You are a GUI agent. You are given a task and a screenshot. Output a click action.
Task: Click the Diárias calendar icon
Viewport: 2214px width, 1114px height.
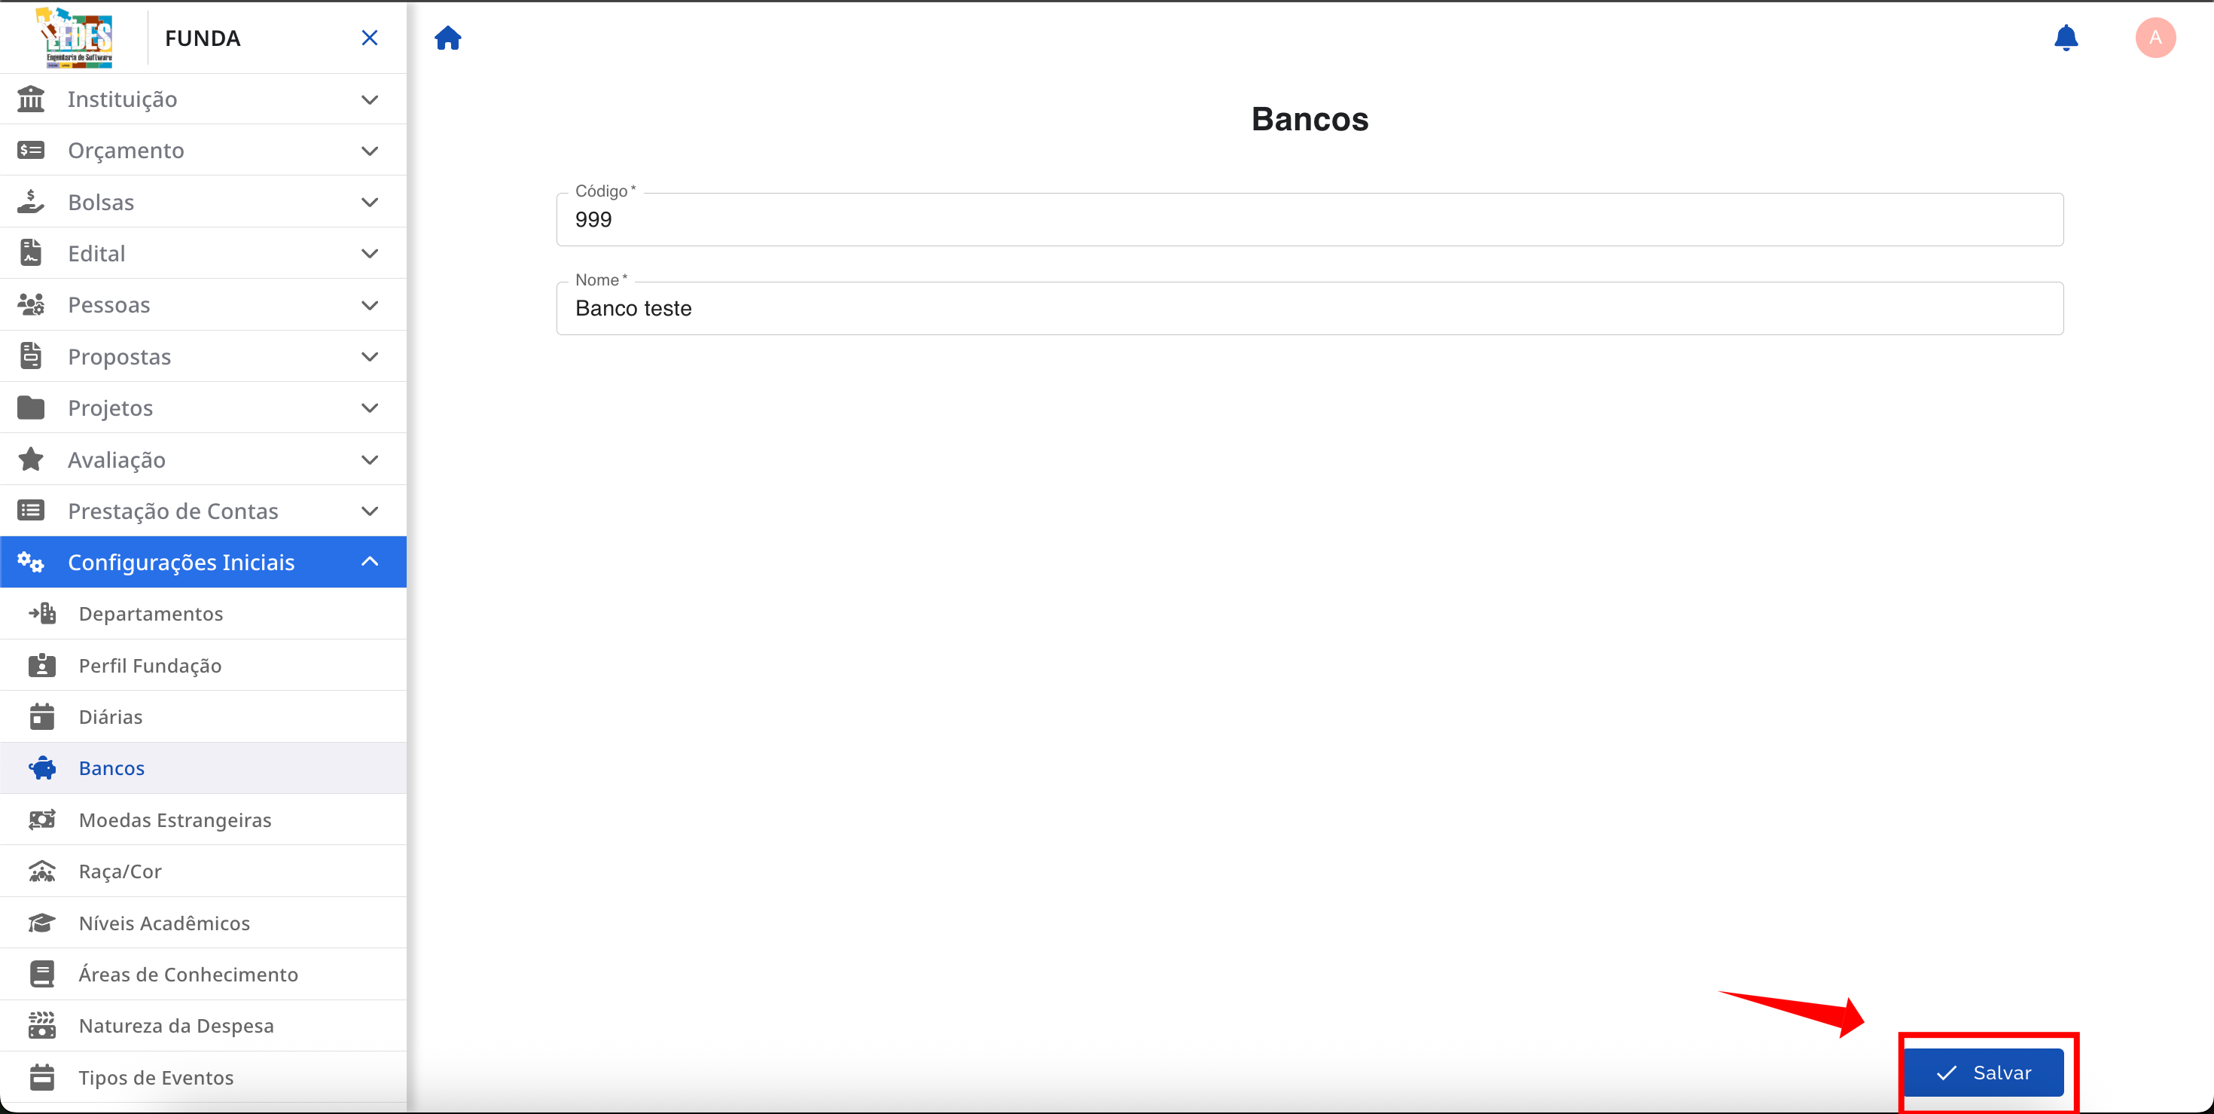pos(41,716)
